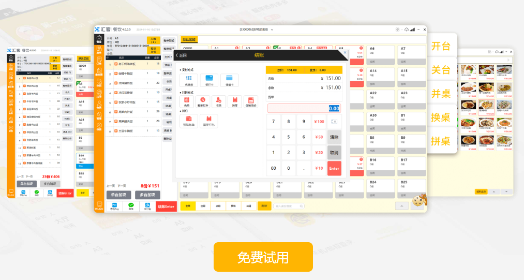
Task: Open the 点单 ordering sidebar icon
Action: [99, 50]
